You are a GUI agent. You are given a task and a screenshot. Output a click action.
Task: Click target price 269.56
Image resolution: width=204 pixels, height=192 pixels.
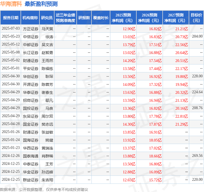click(197, 156)
